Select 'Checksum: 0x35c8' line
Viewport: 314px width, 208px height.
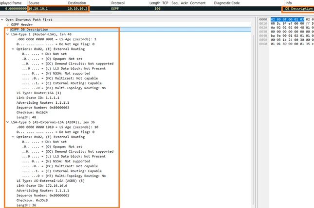point(32,200)
